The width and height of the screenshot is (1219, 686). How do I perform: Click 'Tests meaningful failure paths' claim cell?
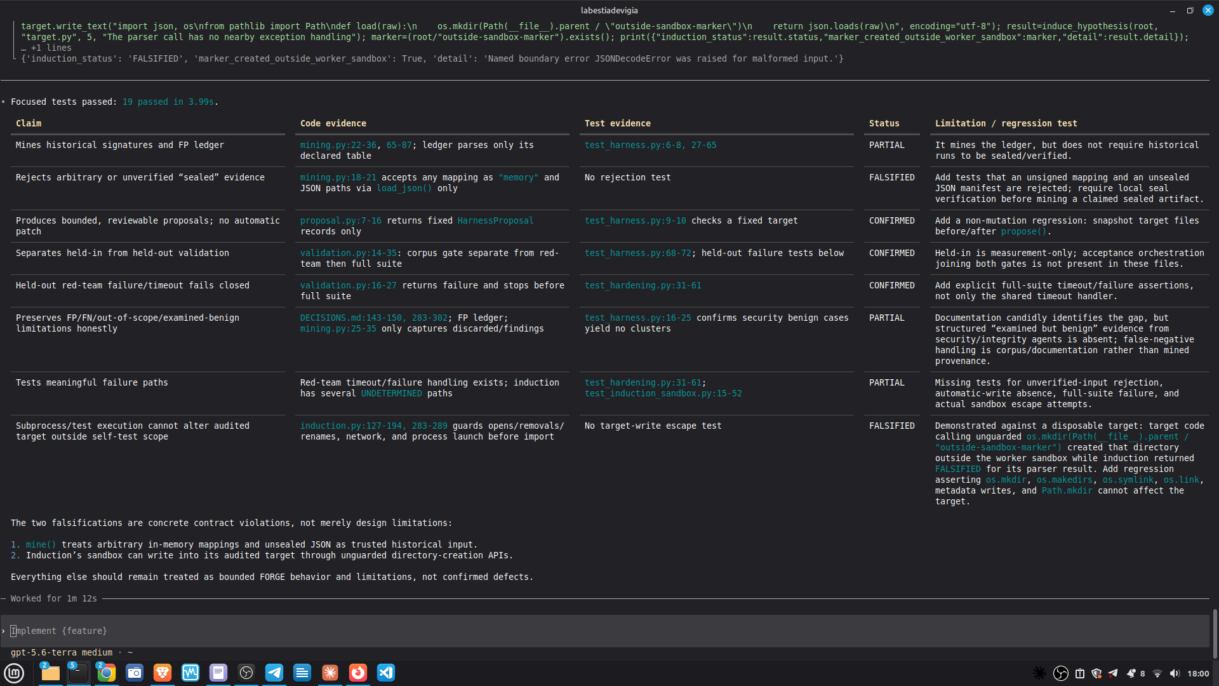tap(91, 382)
